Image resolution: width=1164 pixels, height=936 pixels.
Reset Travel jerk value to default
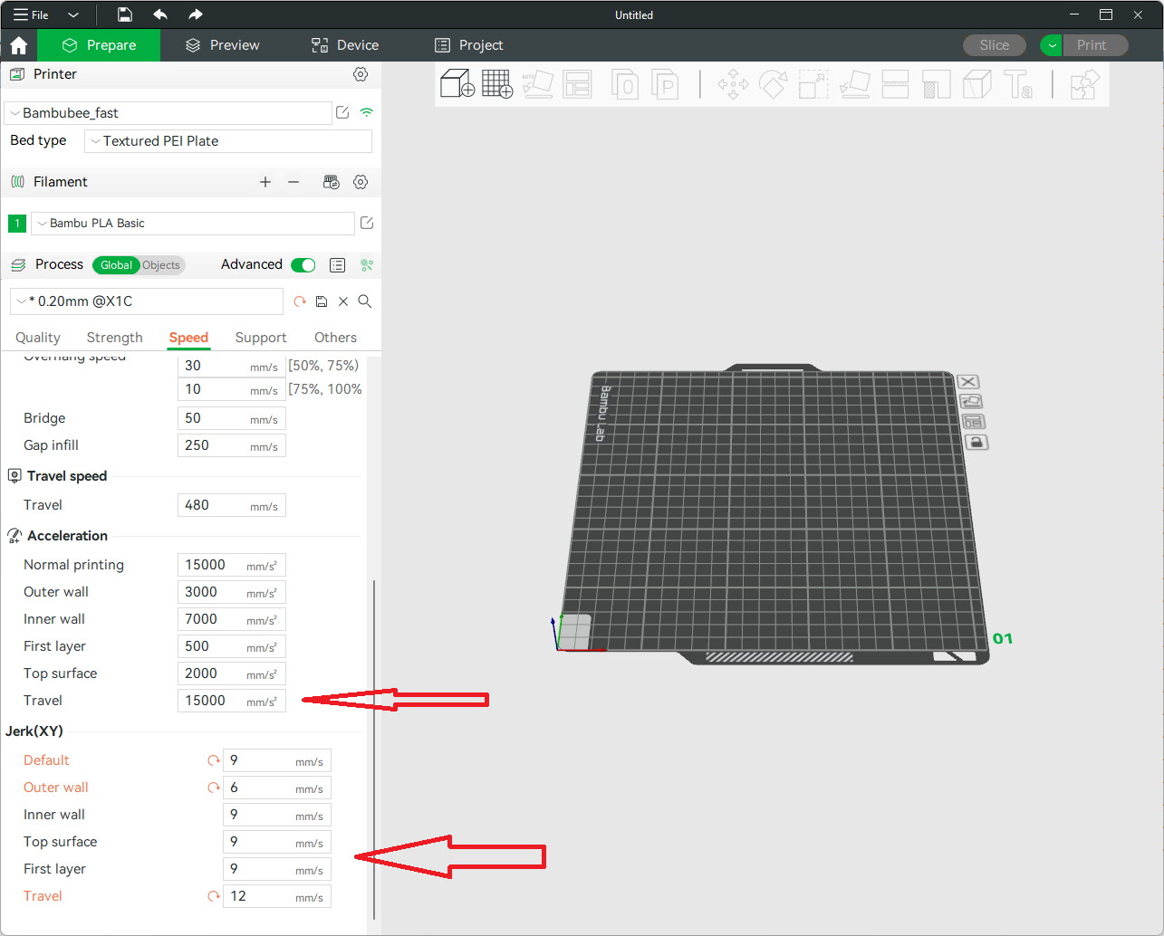click(x=214, y=896)
